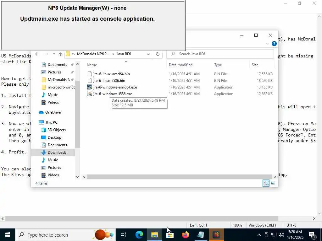Screen dimensions: 322x241
Task: Open pinned Documents in Quick access
Action: [x=57, y=65]
